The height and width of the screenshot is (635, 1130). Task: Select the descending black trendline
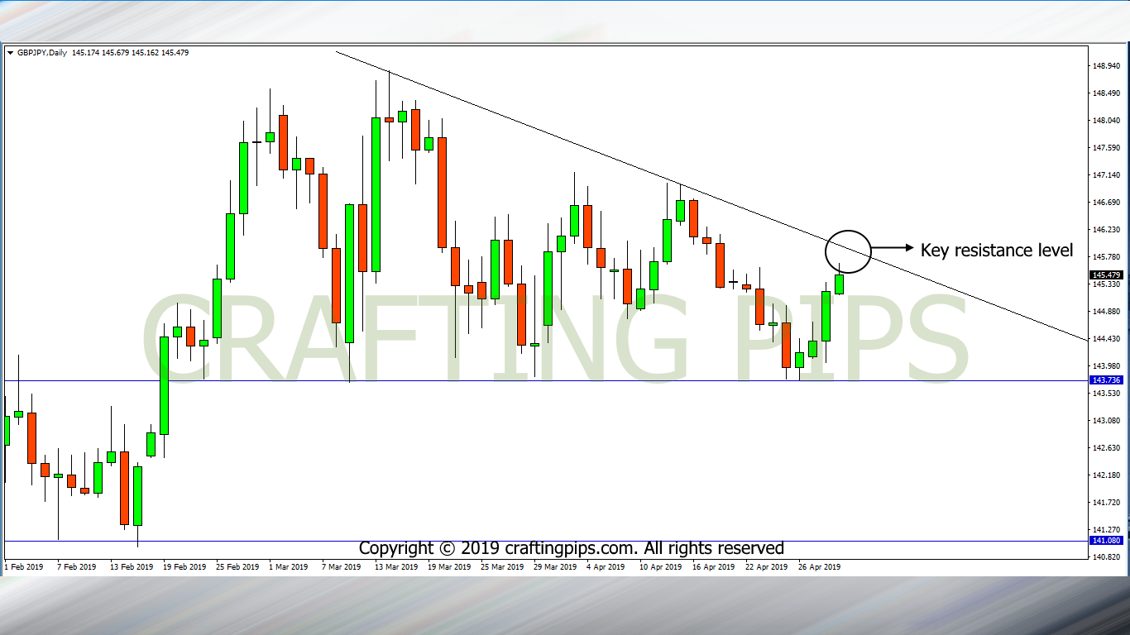pos(711,196)
